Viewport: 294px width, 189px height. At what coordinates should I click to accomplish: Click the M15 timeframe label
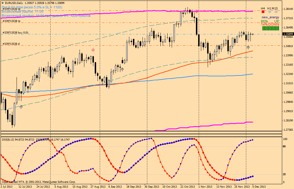pyautogui.click(x=275, y=8)
